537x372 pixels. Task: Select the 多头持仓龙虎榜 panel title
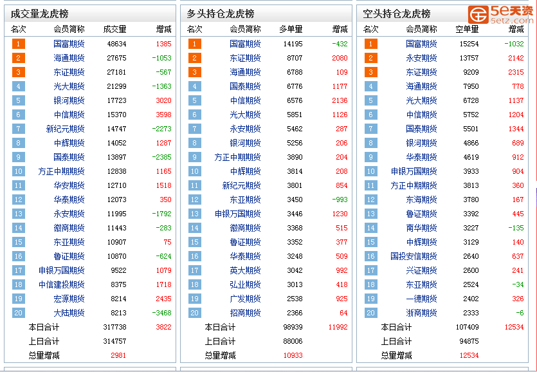pyautogui.click(x=221, y=14)
